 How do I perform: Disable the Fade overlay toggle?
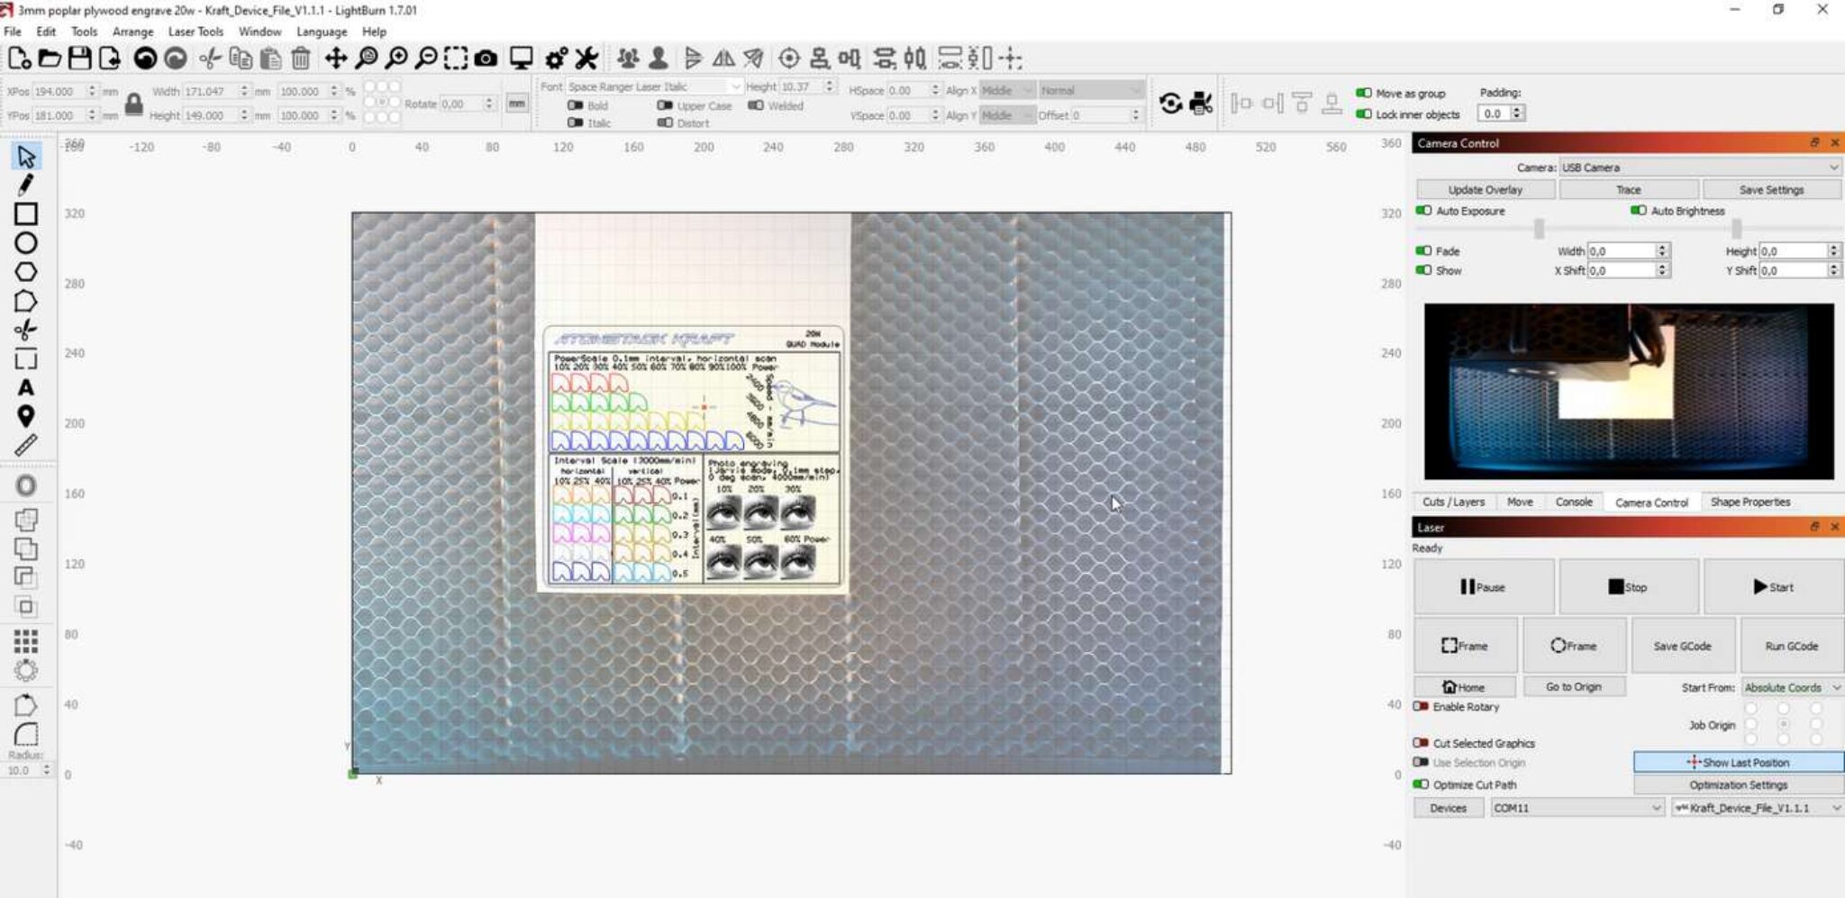pyautogui.click(x=1423, y=251)
